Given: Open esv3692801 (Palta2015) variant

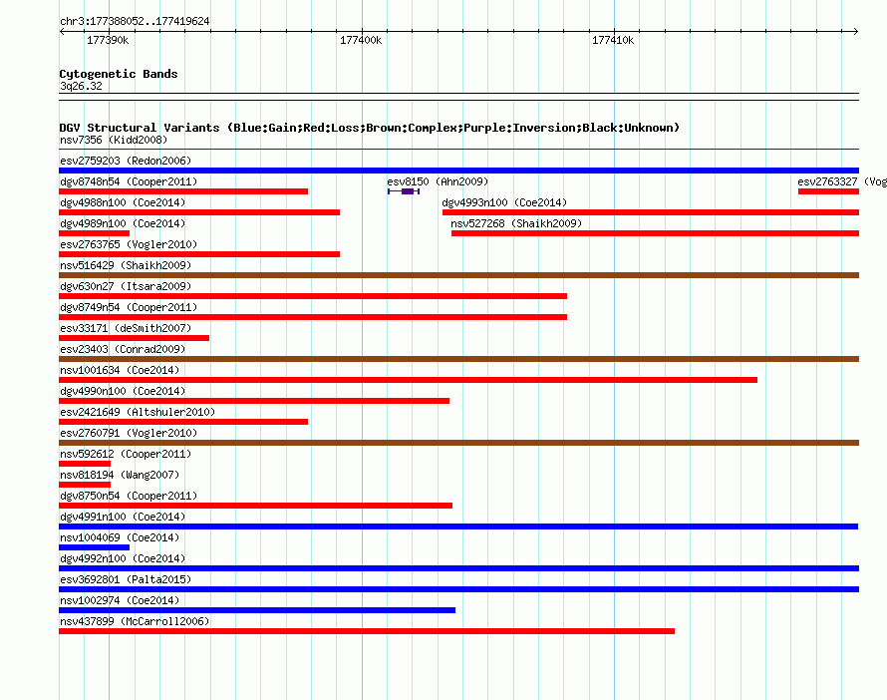Looking at the screenshot, I should click(126, 579).
